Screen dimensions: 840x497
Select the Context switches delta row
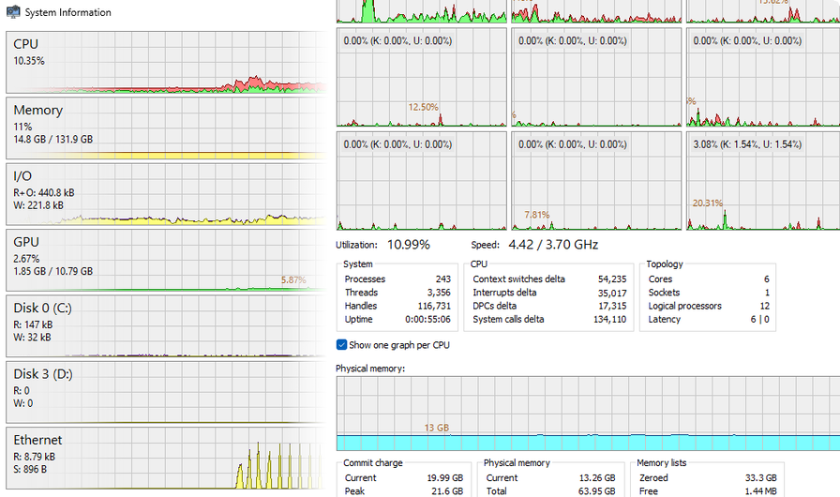549,279
